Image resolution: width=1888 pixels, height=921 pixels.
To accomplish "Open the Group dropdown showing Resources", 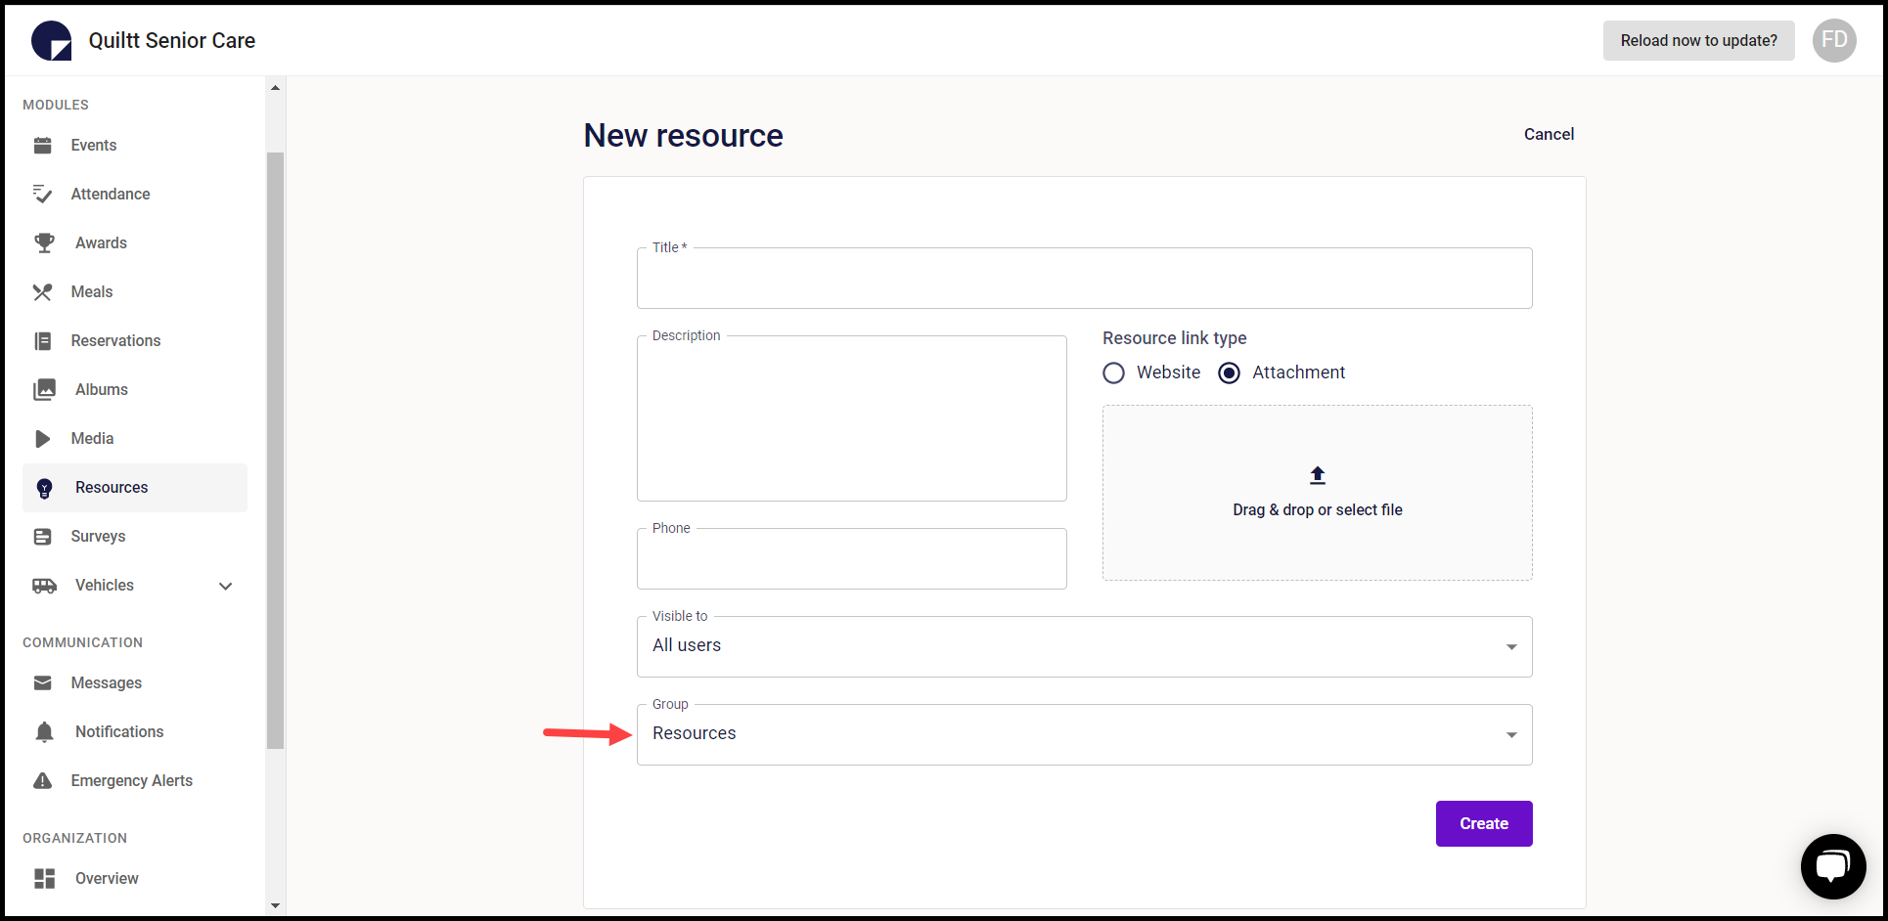I will coord(1084,734).
